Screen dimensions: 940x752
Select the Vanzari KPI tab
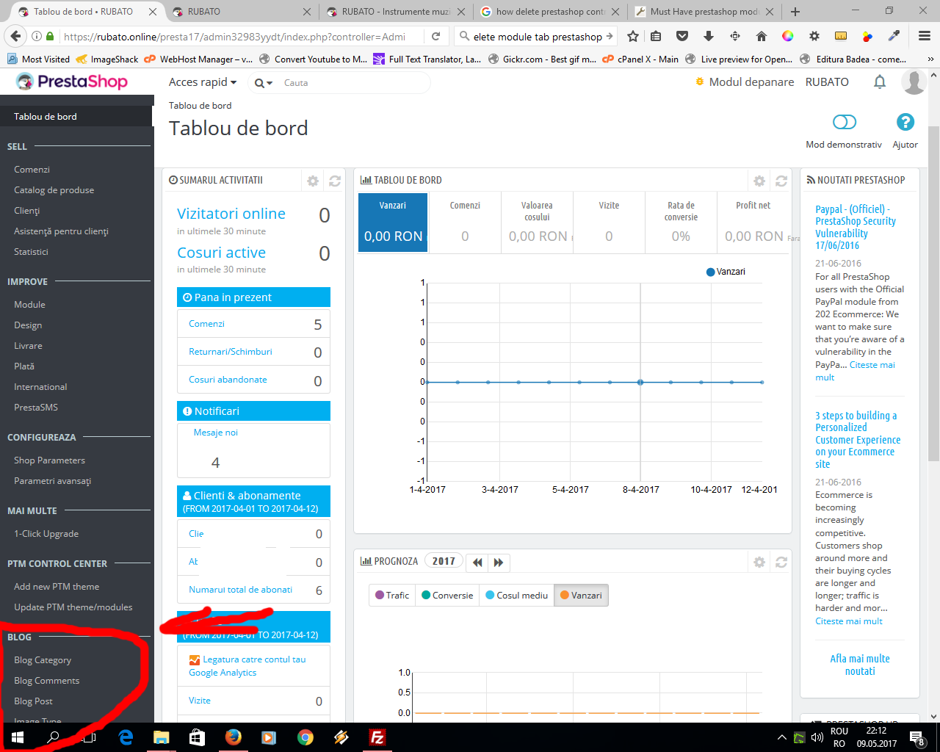(x=393, y=223)
